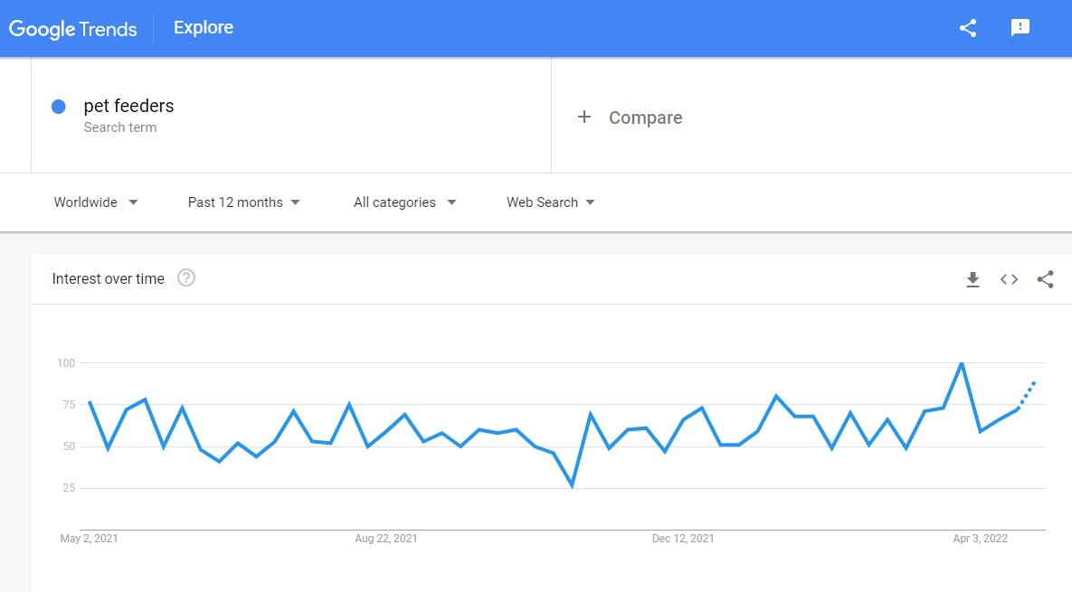Click the lowest dip point near 25
The height and width of the screenshot is (592, 1072).
click(573, 486)
